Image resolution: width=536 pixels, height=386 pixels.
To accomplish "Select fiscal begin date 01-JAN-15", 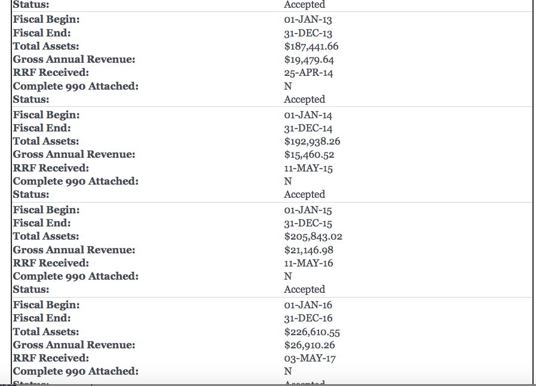I will pos(308,210).
